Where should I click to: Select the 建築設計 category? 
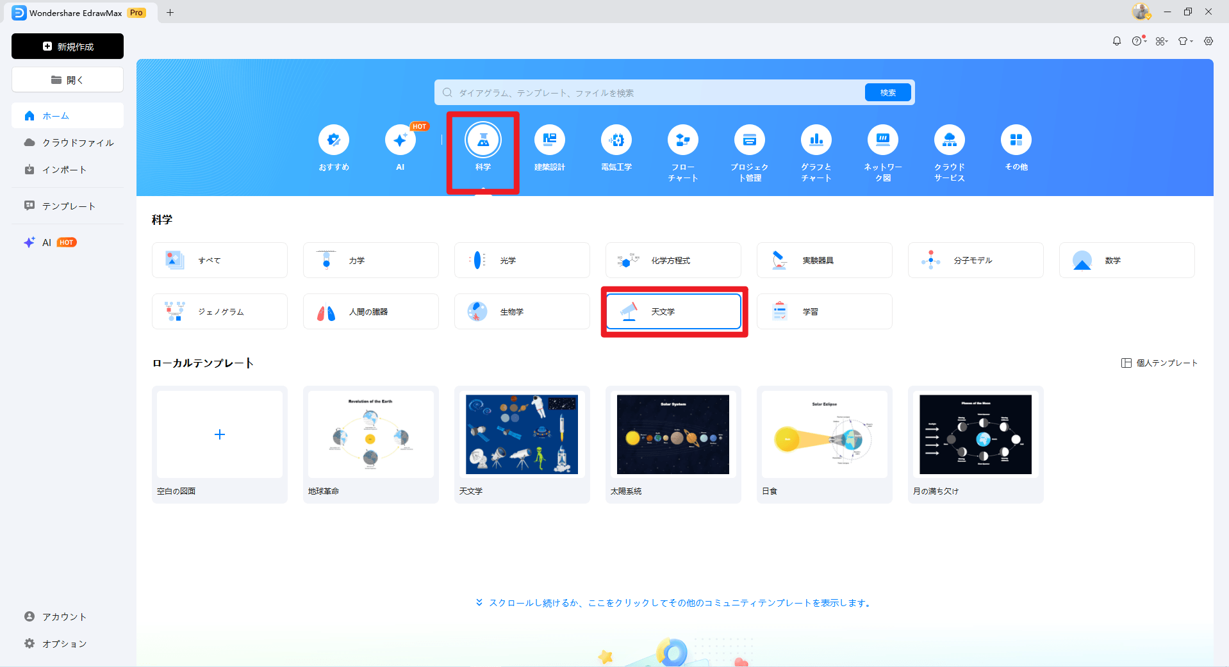pos(549,149)
